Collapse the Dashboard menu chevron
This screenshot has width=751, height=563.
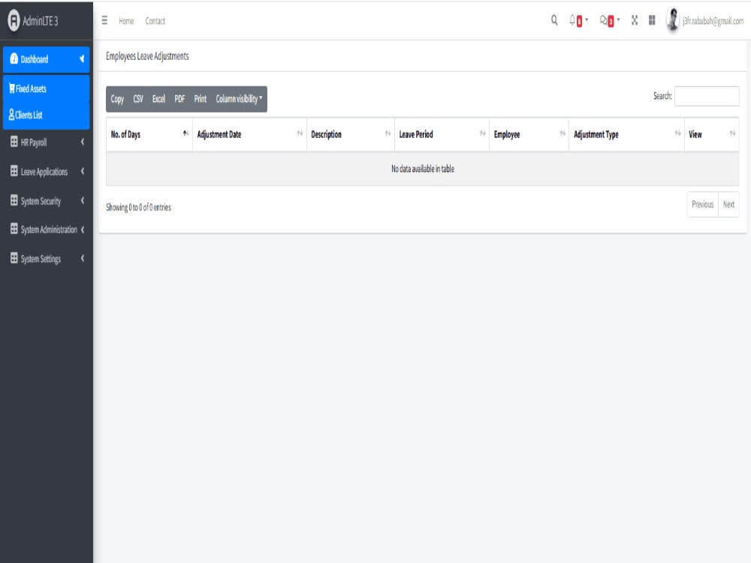(82, 59)
